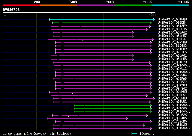Image resolution: width=192 pixels, height=136 pixels.
Task: Select the UniRef100_C5Z6M0 label
Action: coord(172,121)
